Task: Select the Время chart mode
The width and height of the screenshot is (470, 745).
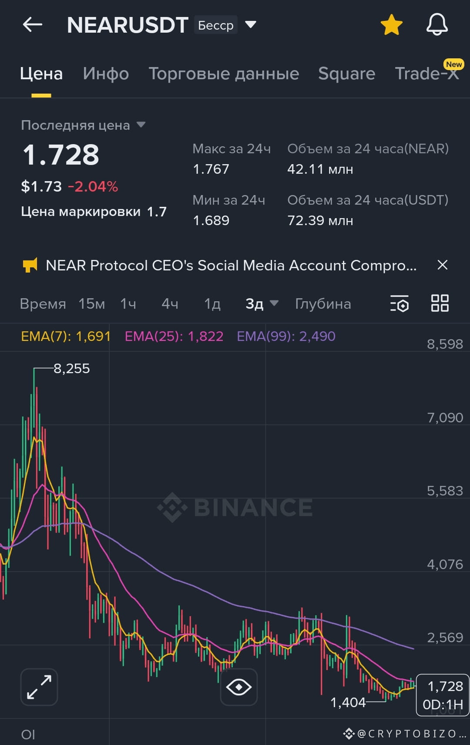Action: coord(43,304)
